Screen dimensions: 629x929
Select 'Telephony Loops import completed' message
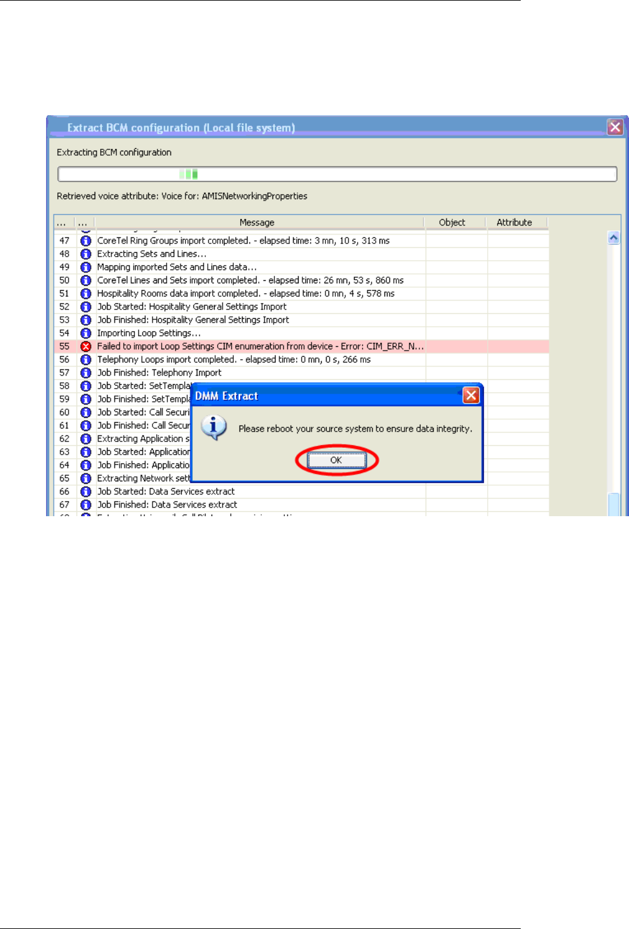[x=234, y=359]
